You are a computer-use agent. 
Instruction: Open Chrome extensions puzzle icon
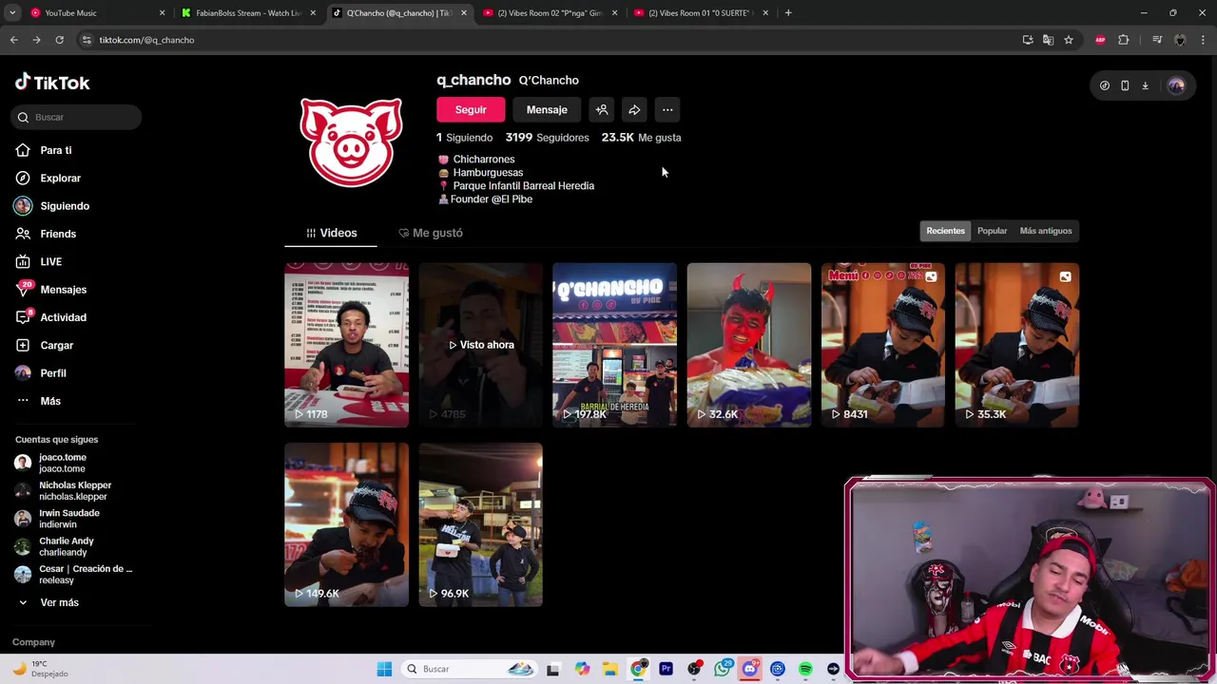pos(1124,40)
